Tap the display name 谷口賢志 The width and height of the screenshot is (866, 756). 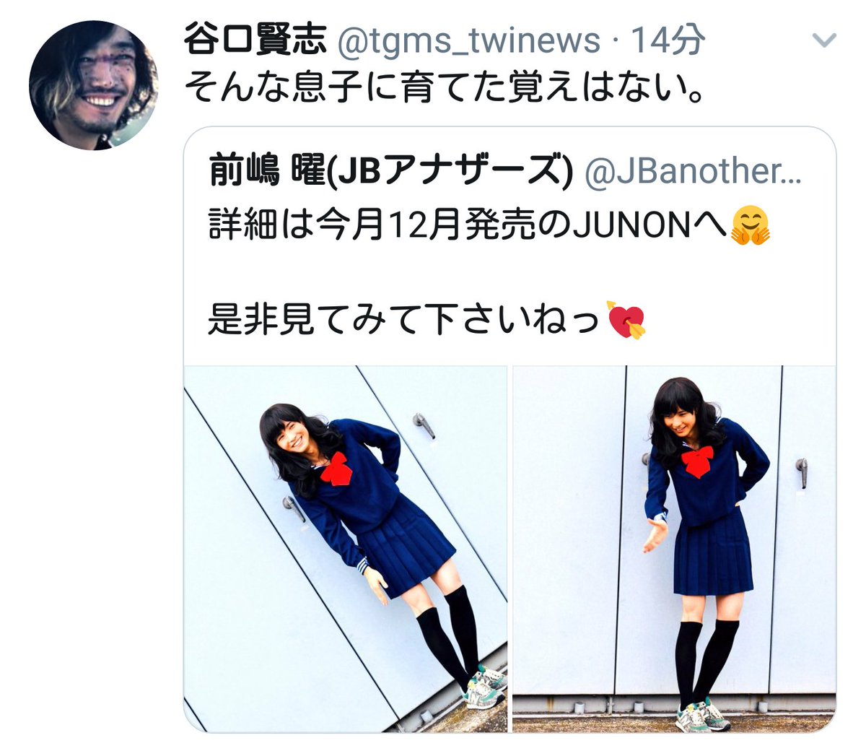255,39
